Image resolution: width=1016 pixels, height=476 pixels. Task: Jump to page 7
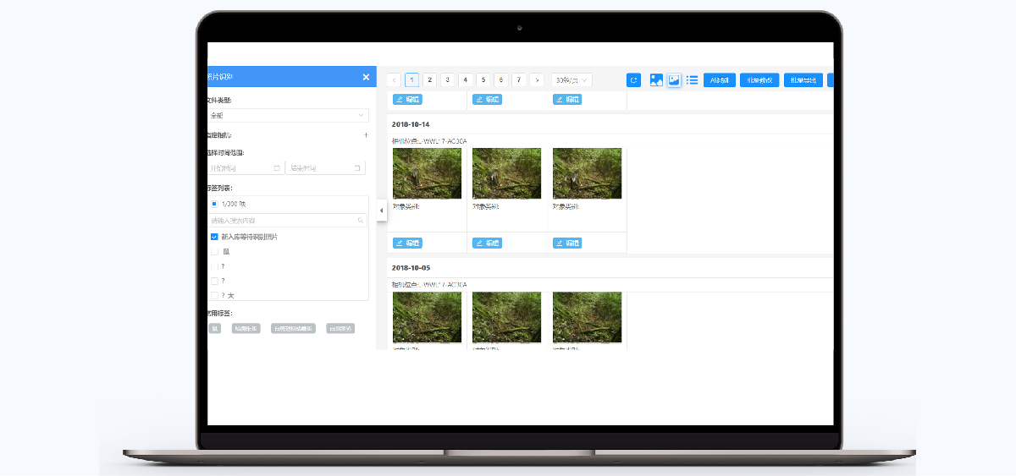pyautogui.click(x=519, y=80)
